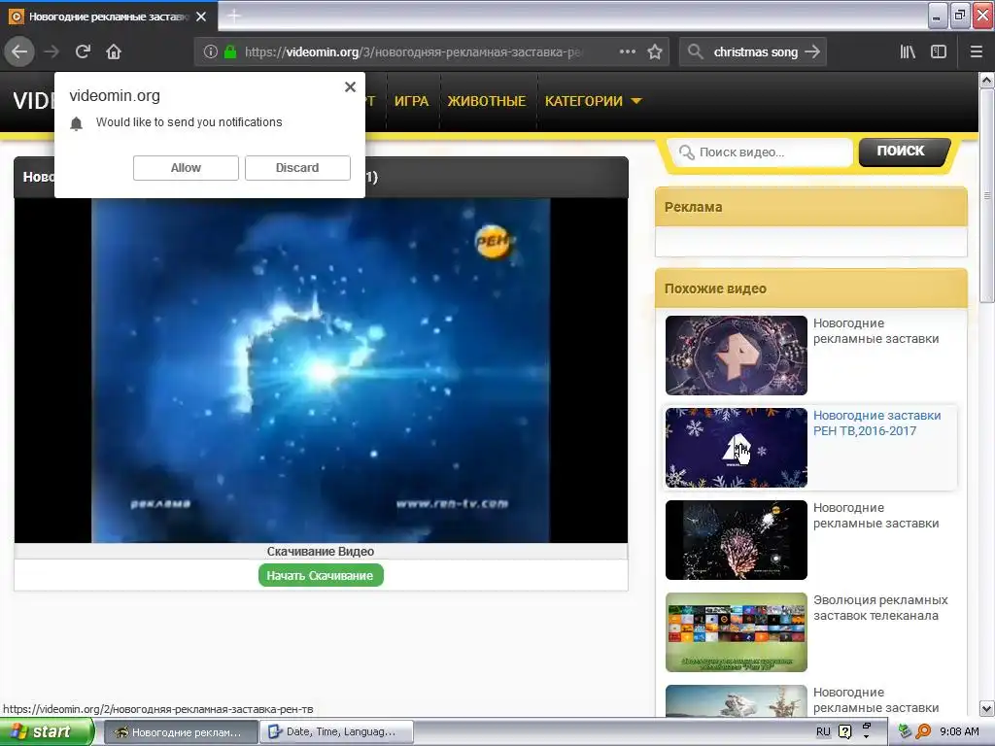995x746 pixels.
Task: Open the snowflake РЕН ТВ 2016-2017 thumbnail
Action: click(x=737, y=448)
